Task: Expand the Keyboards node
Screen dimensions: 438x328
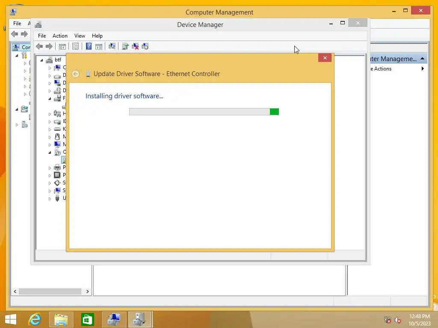Action: pos(50,129)
